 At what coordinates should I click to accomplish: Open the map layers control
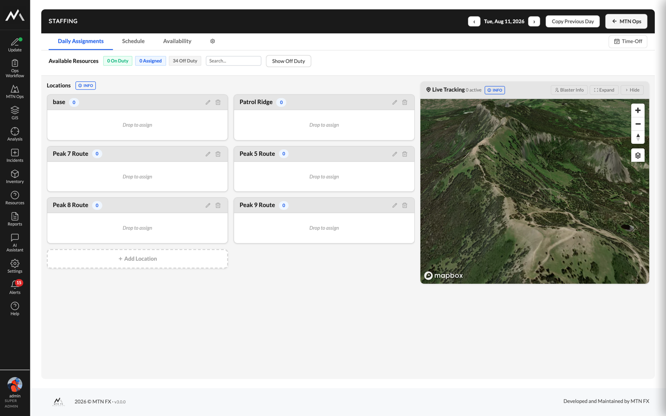(x=638, y=155)
